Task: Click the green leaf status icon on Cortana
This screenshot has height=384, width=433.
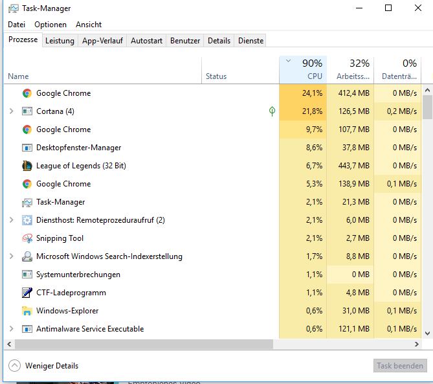Action: (x=272, y=111)
